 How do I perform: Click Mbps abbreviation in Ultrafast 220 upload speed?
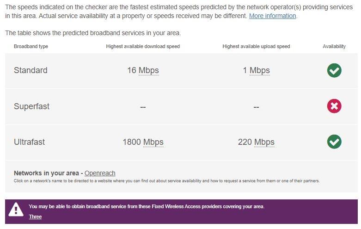pyautogui.click(x=264, y=142)
